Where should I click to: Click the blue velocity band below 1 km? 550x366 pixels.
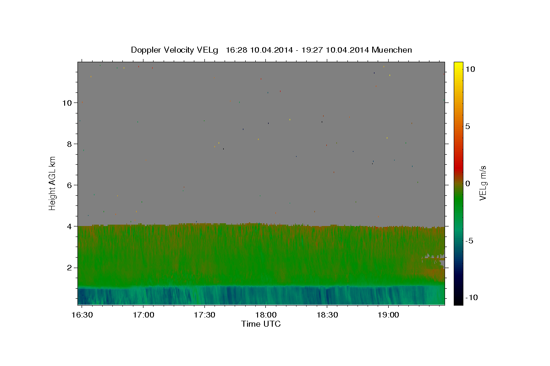point(261,296)
